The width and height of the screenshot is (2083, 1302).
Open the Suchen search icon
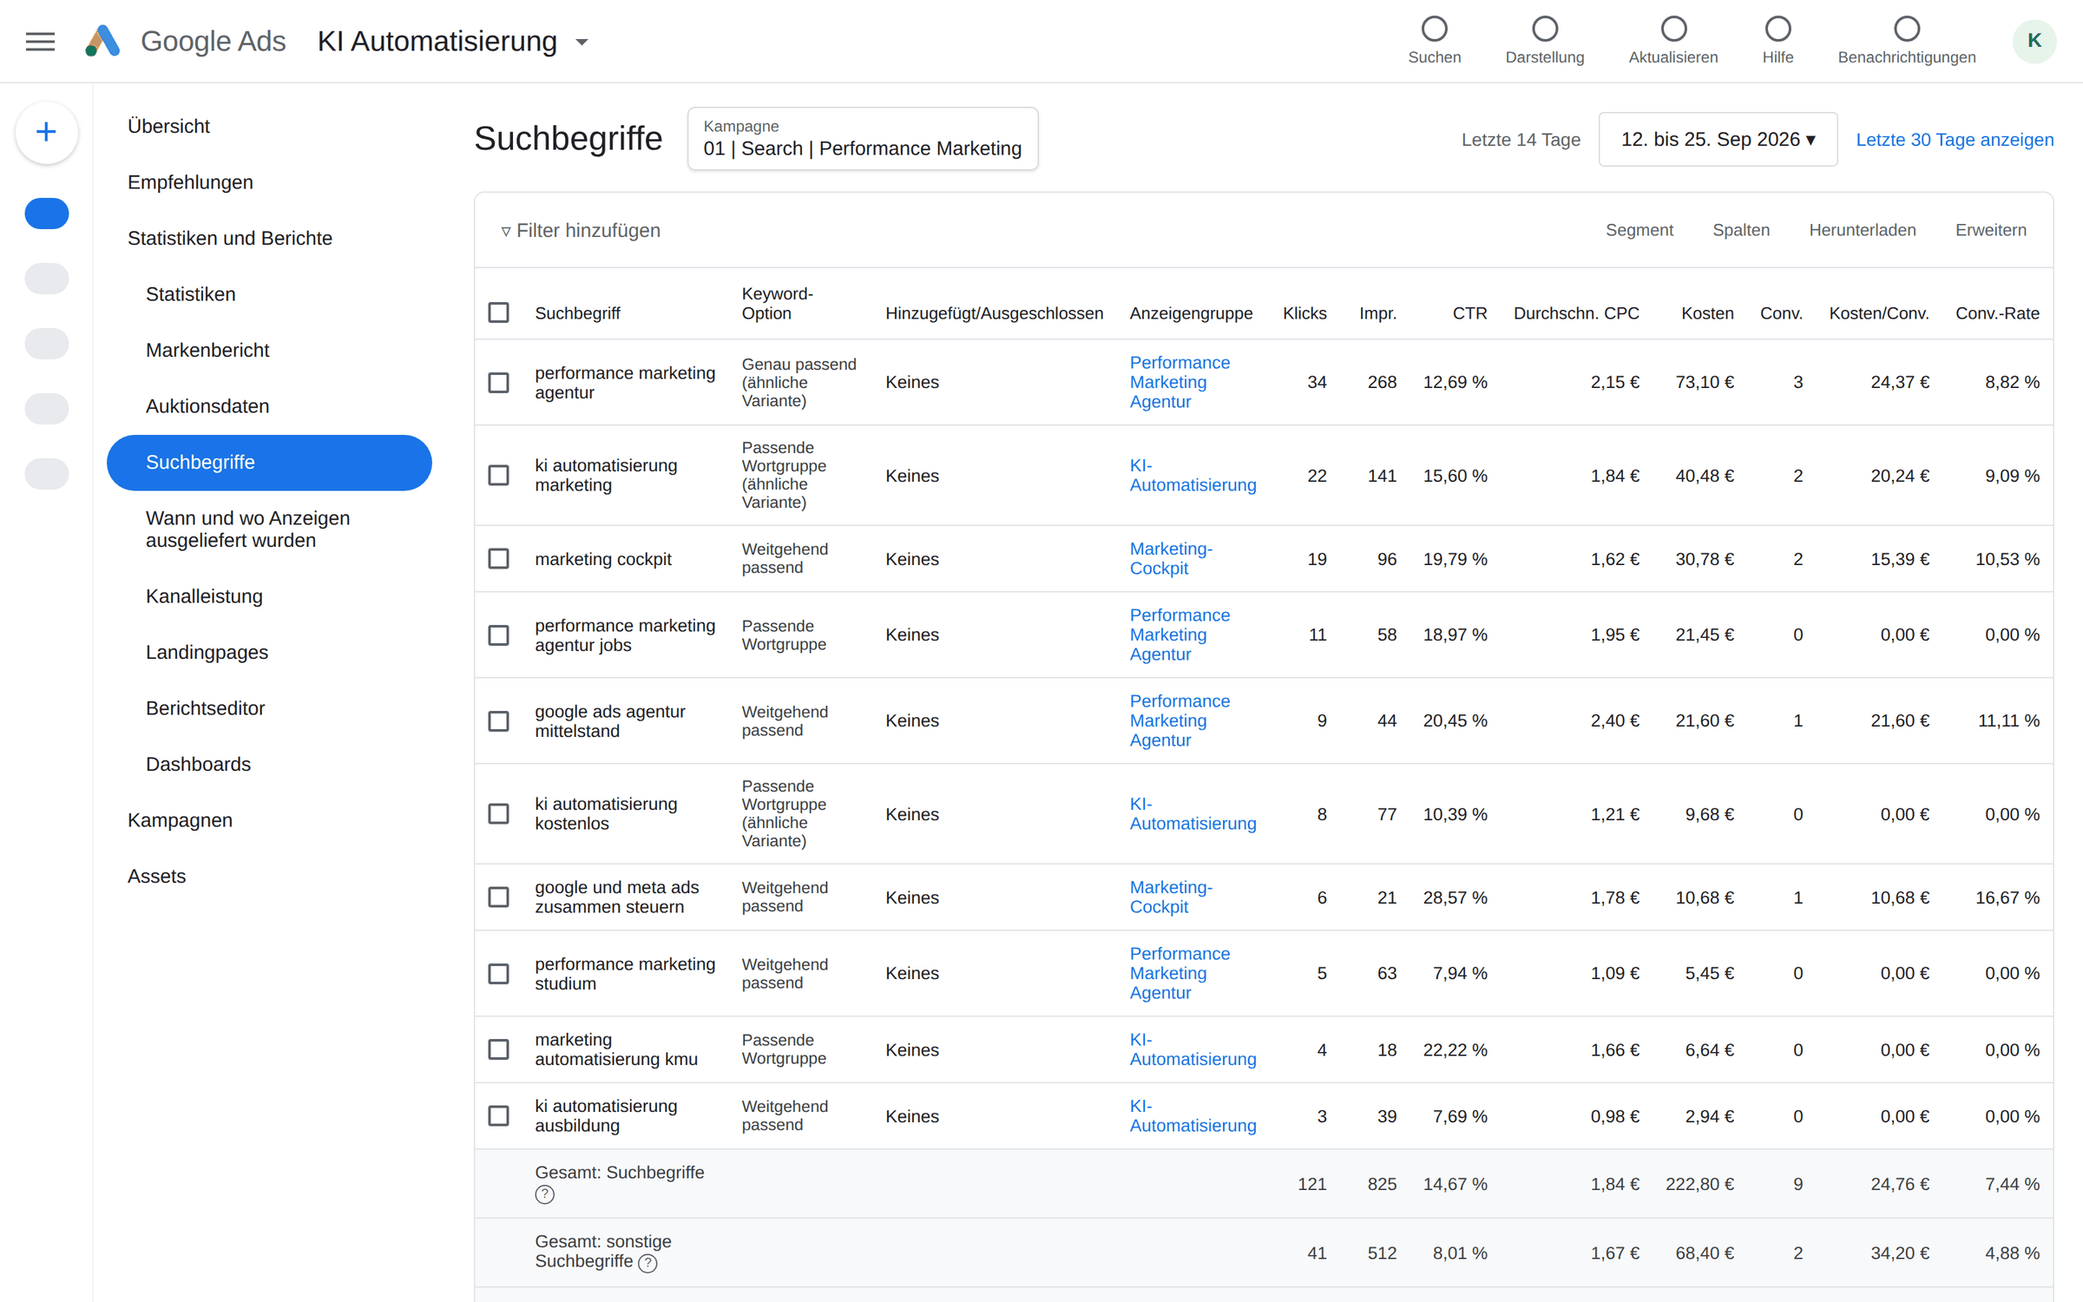click(1434, 29)
